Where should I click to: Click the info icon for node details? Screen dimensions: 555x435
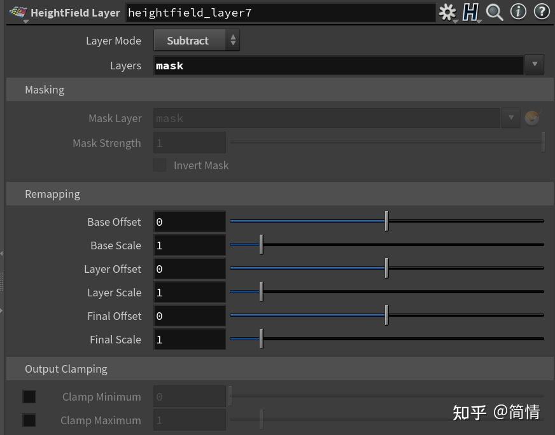(x=518, y=11)
